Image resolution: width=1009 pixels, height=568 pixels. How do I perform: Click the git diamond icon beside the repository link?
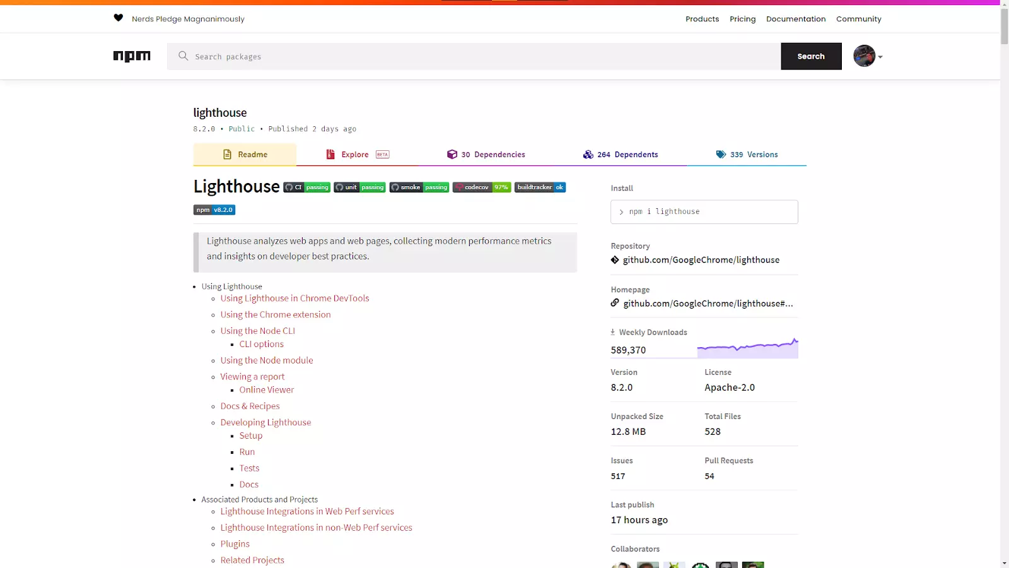[615, 260]
